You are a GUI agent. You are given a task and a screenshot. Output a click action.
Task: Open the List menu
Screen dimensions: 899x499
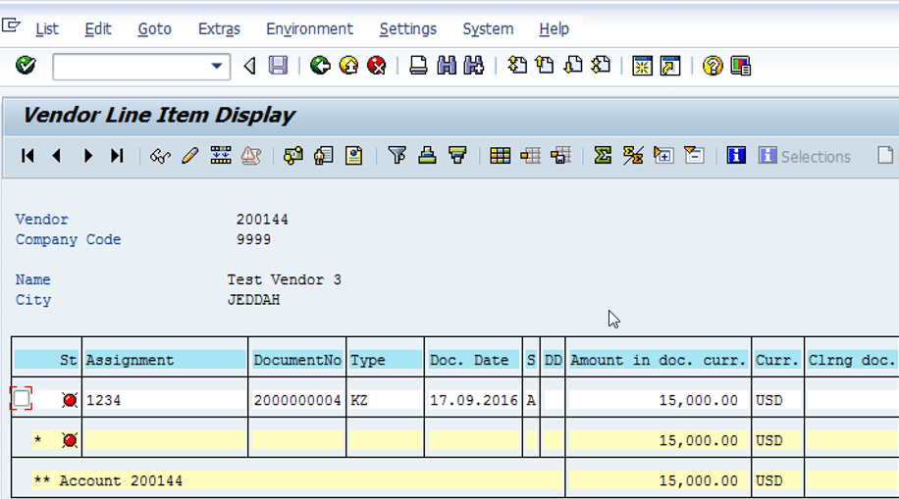(x=47, y=28)
